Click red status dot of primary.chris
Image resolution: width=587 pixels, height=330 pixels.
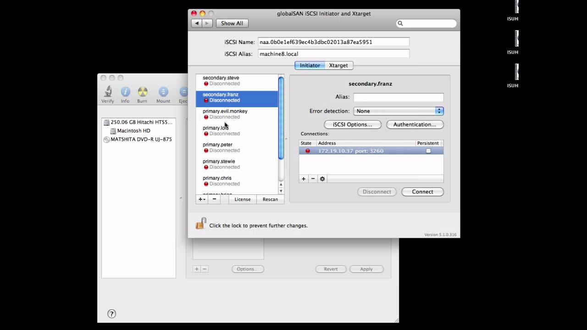pos(206,184)
